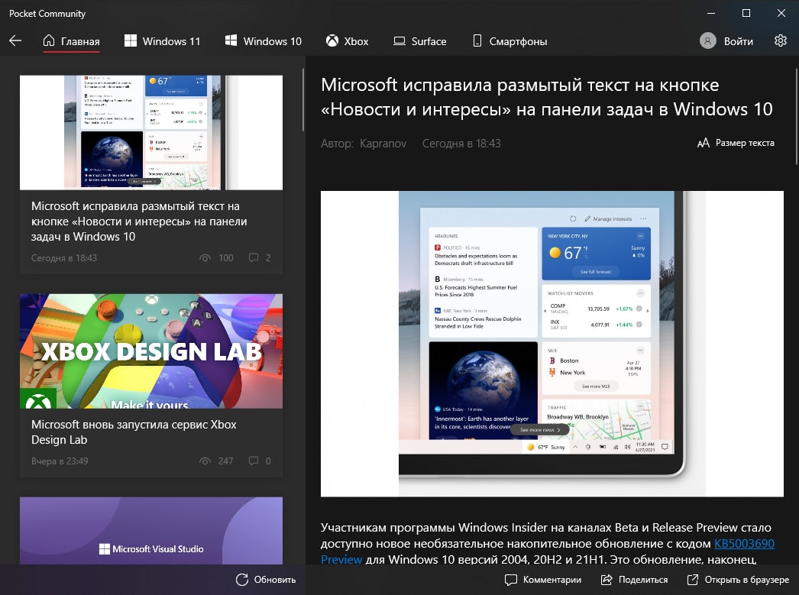Click views eye icon on Xbox article
799x595 pixels.
click(x=205, y=461)
